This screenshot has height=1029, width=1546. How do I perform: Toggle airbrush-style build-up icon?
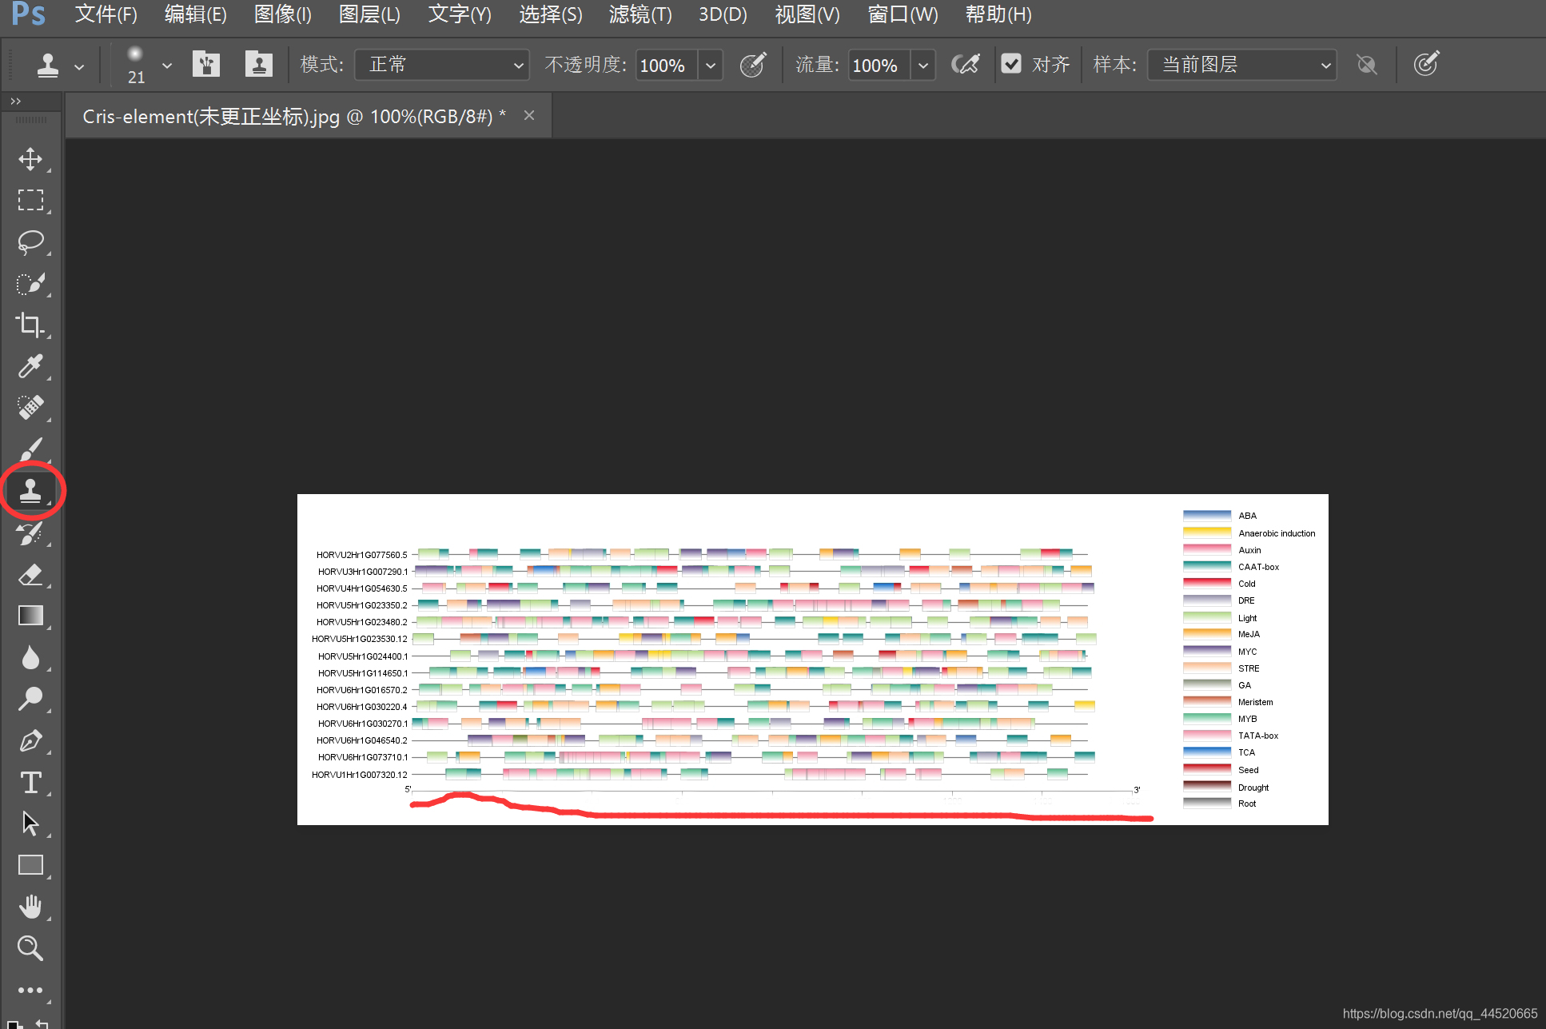point(965,64)
